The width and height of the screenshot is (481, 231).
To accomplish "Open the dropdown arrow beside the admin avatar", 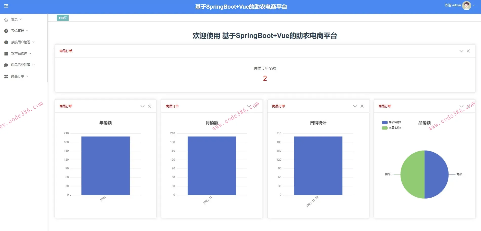I will pos(474,6).
